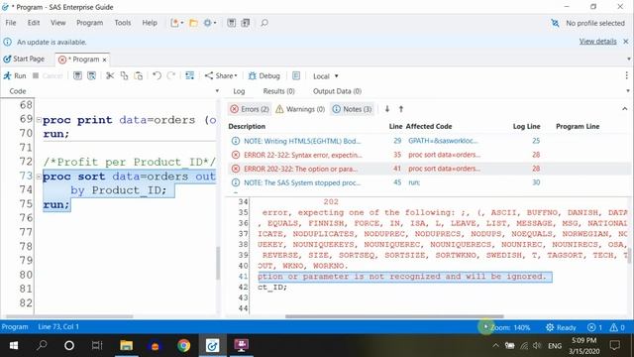This screenshot has width=634, height=357.
Task: Click the search magnifier icon
Action: point(264,23)
